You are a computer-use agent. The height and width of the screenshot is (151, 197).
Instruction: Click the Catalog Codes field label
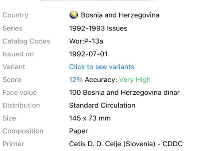point(27,41)
